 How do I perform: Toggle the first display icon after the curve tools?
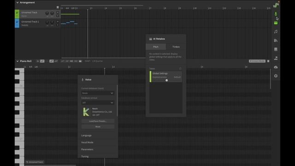[x=62, y=61]
